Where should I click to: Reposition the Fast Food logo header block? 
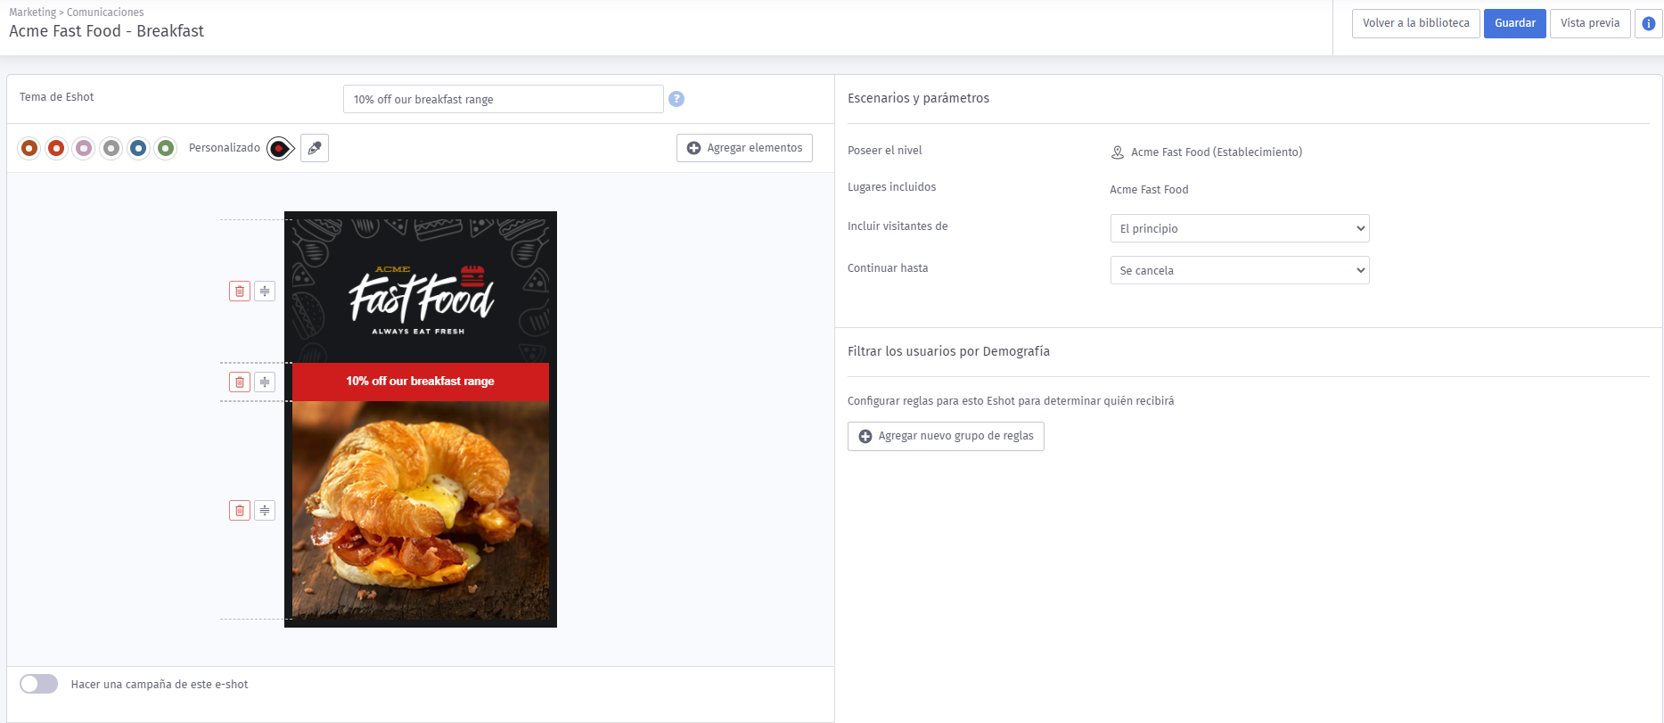click(265, 291)
